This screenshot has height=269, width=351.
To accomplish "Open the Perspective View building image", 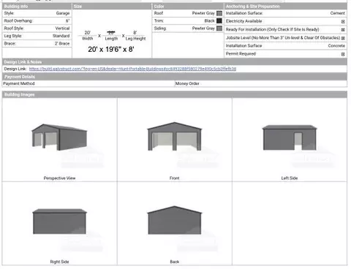I will pos(59,137).
